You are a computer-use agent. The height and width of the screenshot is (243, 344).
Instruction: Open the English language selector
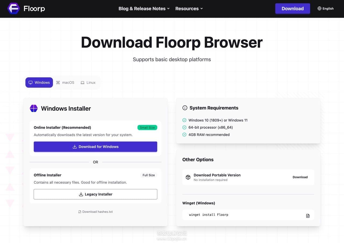[325, 9]
